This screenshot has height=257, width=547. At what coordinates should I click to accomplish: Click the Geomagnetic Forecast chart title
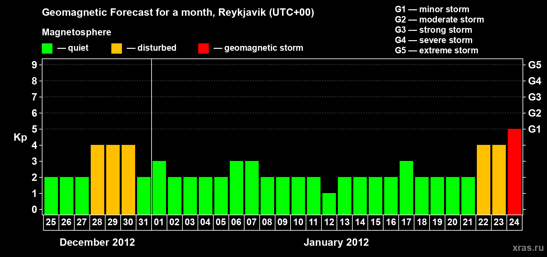tap(178, 13)
